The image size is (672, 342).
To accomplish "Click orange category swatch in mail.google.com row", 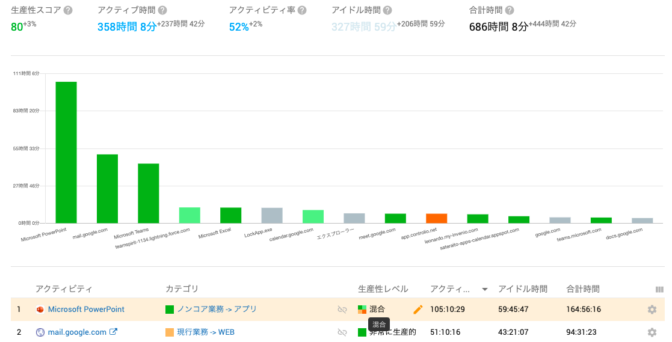I will [170, 332].
